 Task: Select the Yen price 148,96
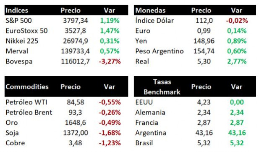(x=204, y=41)
